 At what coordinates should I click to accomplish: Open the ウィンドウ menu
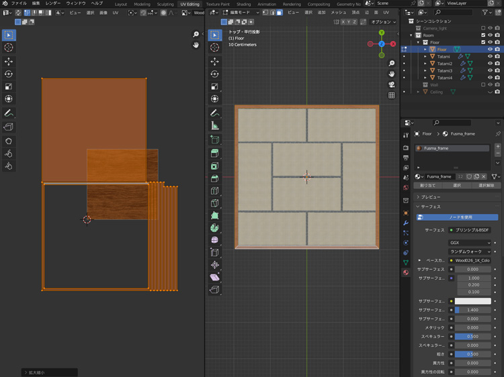pos(76,4)
